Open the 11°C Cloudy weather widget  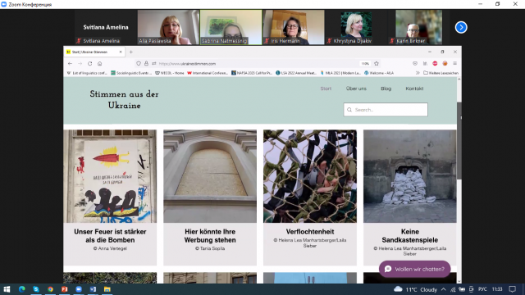416,289
